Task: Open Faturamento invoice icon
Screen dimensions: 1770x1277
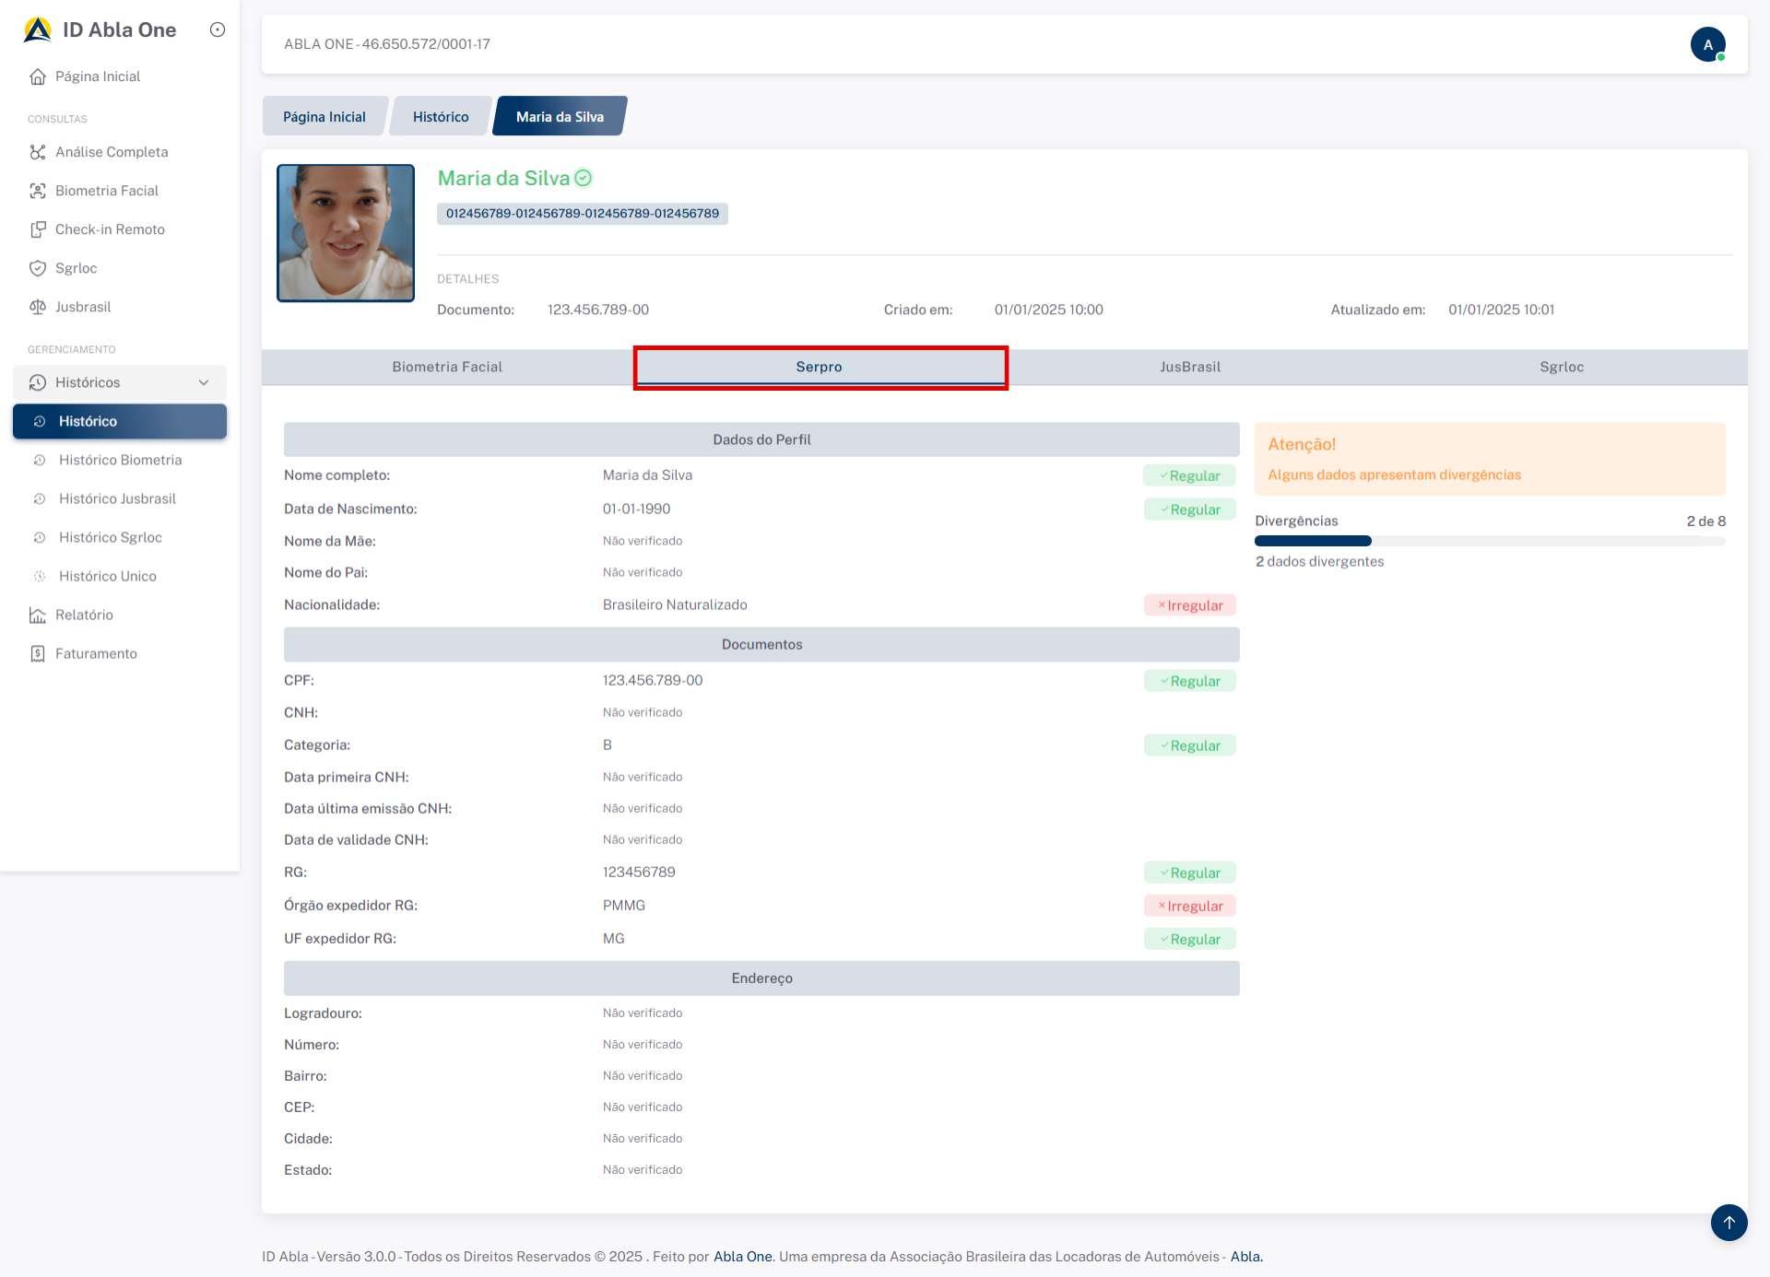Action: point(38,653)
